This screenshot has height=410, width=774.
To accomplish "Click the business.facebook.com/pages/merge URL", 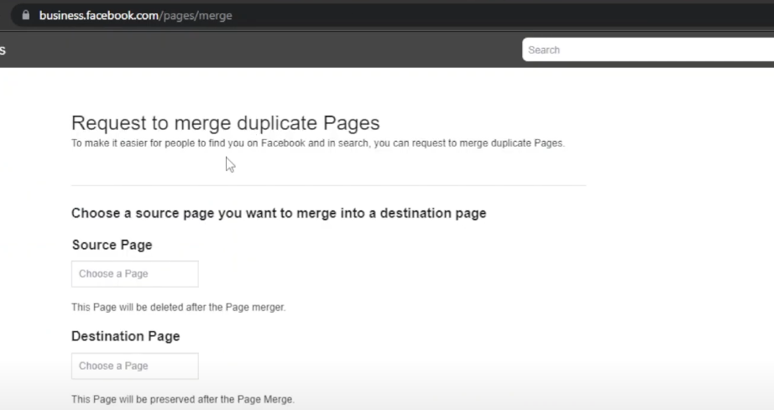I will (x=135, y=16).
